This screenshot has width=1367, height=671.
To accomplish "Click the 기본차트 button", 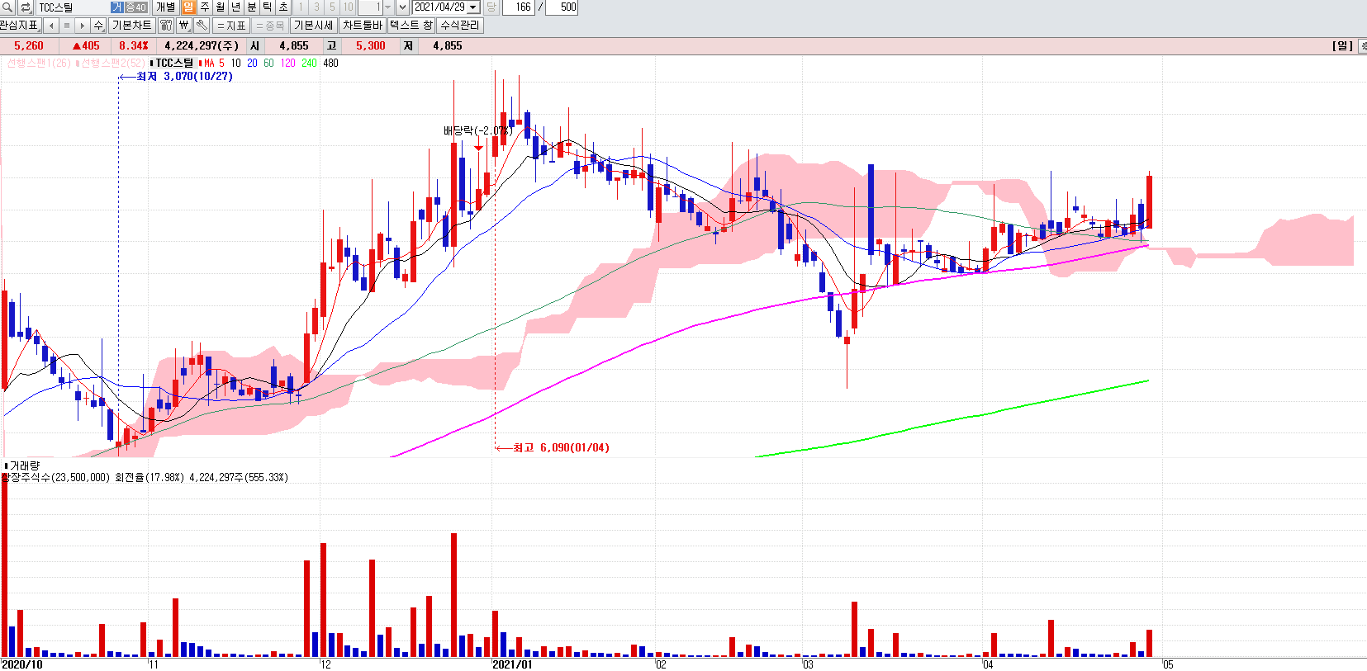I will pyautogui.click(x=131, y=26).
